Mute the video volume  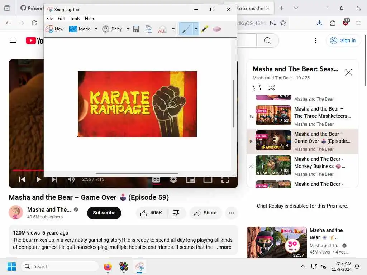[71, 179]
